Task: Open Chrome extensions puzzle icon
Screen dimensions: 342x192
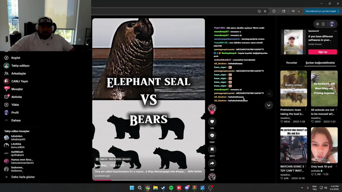Action: [x=274, y=11]
